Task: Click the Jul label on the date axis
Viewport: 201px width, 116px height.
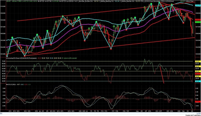Action: [x=87, y=111]
